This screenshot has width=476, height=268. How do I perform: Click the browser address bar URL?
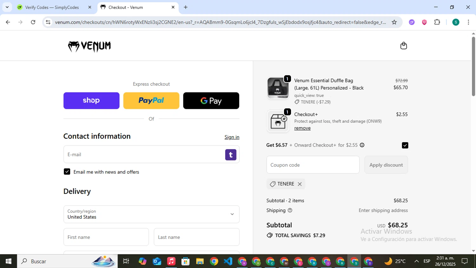(220, 22)
